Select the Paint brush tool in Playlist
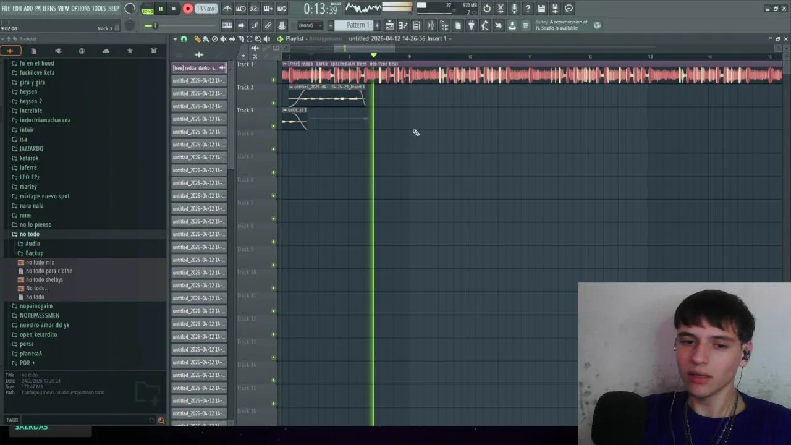The width and height of the screenshot is (791, 445). pyautogui.click(x=206, y=39)
